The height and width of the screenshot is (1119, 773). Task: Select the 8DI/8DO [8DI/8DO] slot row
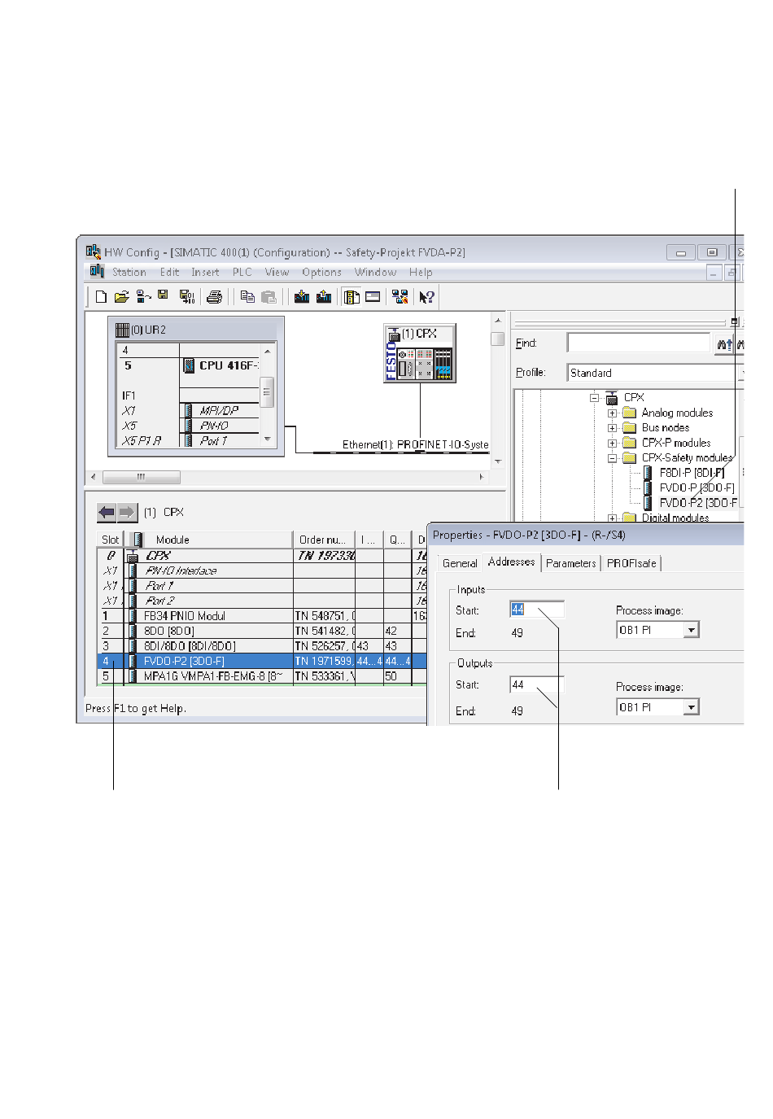(x=261, y=646)
